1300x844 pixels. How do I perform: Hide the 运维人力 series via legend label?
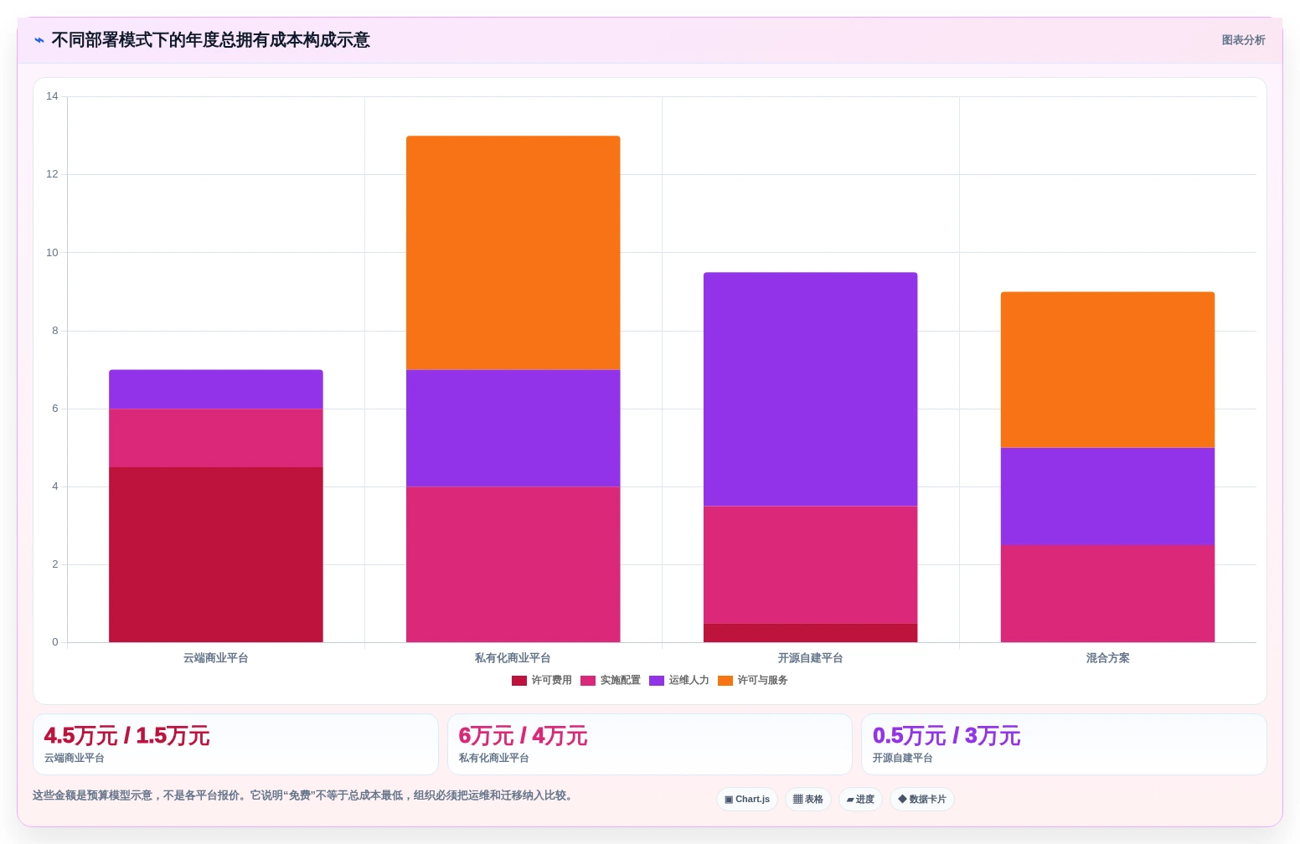point(689,681)
